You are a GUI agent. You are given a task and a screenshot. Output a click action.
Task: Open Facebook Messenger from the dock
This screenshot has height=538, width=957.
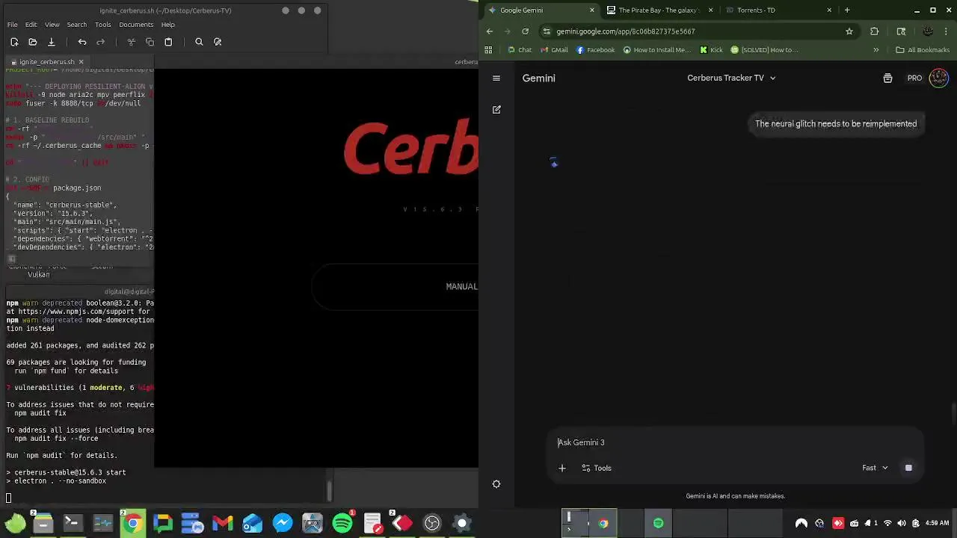(283, 523)
